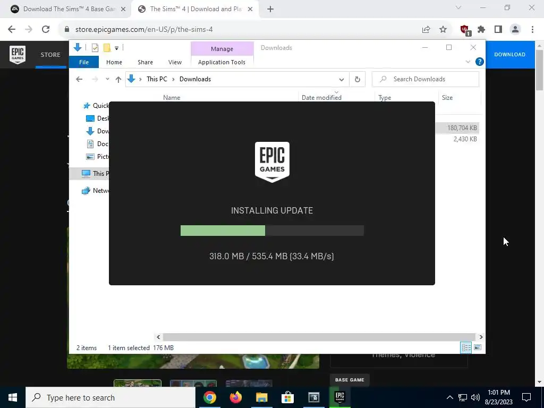Expand Explorer quick access toolbar dropdown

click(x=116, y=48)
